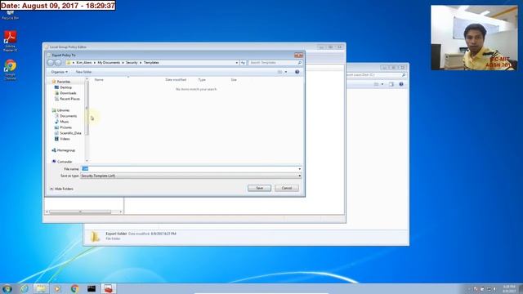Click the Save button
The width and height of the screenshot is (523, 294).
coord(260,189)
